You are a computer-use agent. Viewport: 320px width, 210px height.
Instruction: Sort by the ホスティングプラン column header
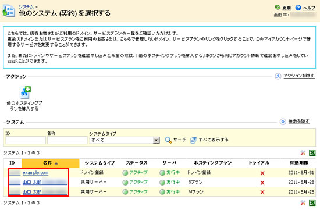(212, 163)
